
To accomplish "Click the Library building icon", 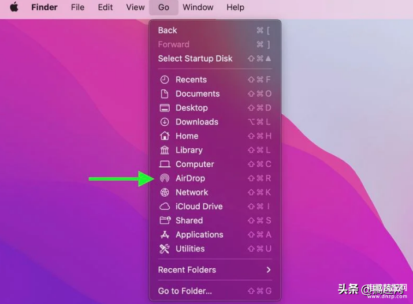I will click(x=165, y=150).
